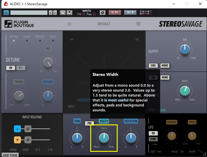The image size is (207, 157).
Task: Open the L R channel routing icon
Action: [146, 13]
